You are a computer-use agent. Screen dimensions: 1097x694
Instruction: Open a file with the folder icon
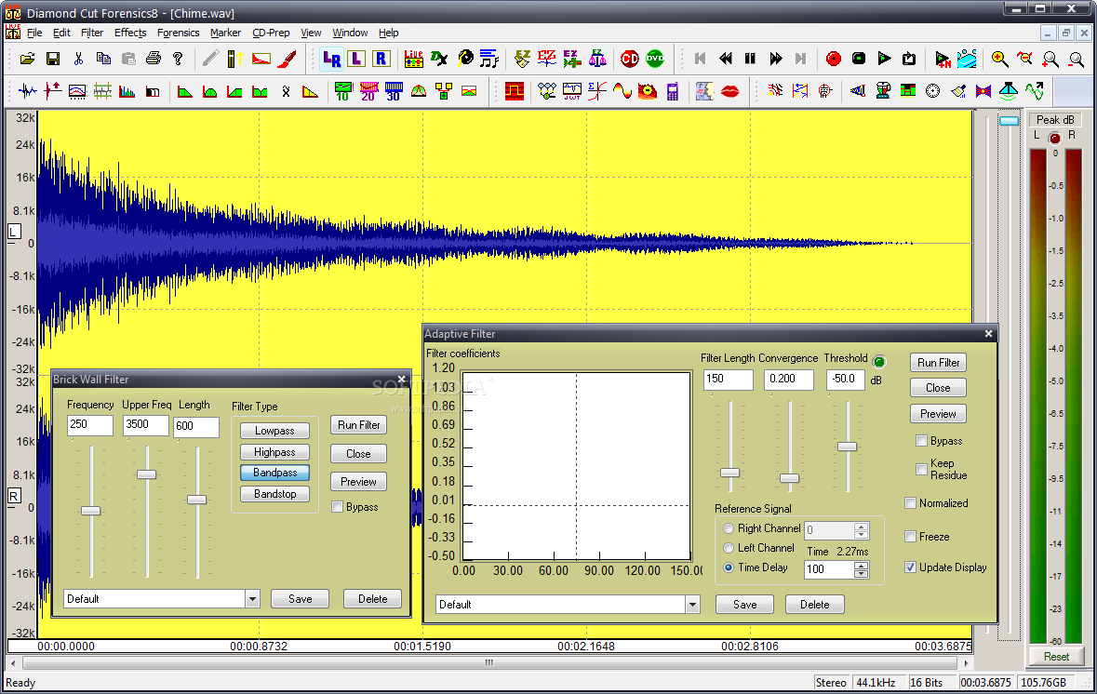[27, 59]
